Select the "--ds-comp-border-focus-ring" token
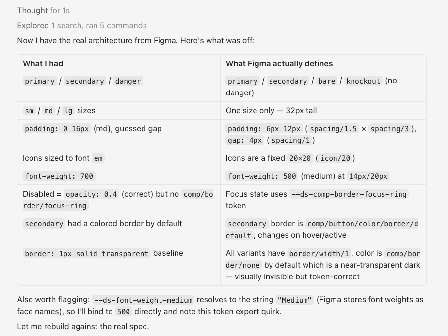The height and width of the screenshot is (336, 448). click(349, 194)
